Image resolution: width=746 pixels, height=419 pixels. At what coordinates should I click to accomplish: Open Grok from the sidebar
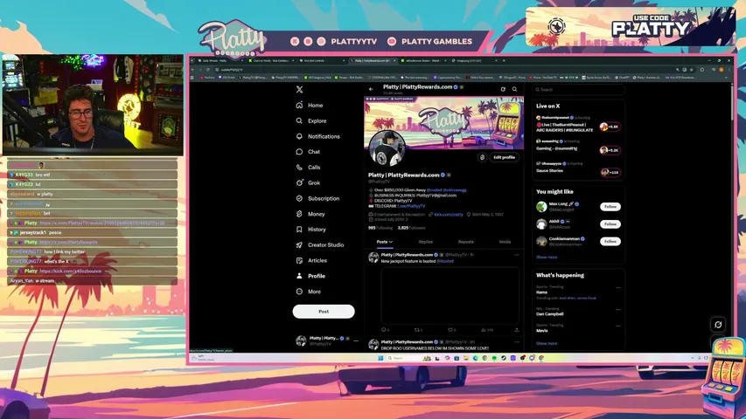(x=308, y=183)
